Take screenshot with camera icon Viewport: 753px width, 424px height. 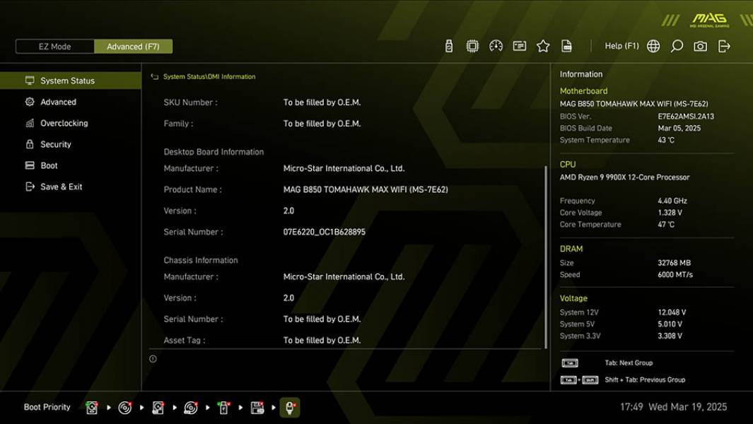[700, 46]
